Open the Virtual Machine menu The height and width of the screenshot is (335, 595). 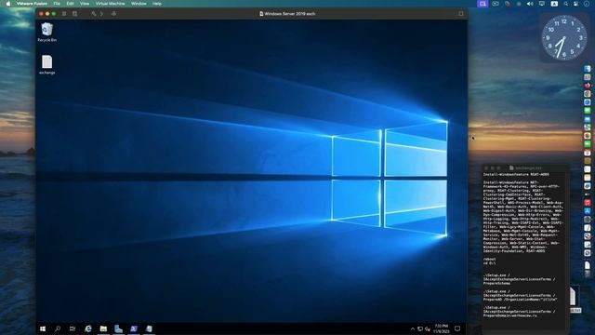110,4
